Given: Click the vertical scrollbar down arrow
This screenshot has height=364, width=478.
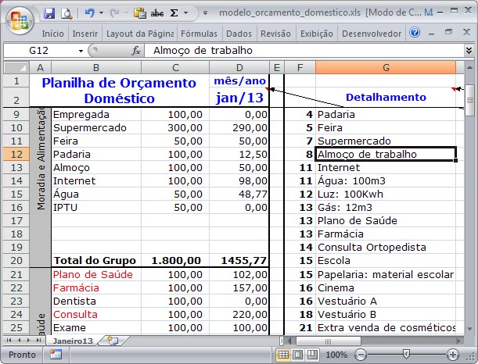Looking at the screenshot, I should (469, 329).
